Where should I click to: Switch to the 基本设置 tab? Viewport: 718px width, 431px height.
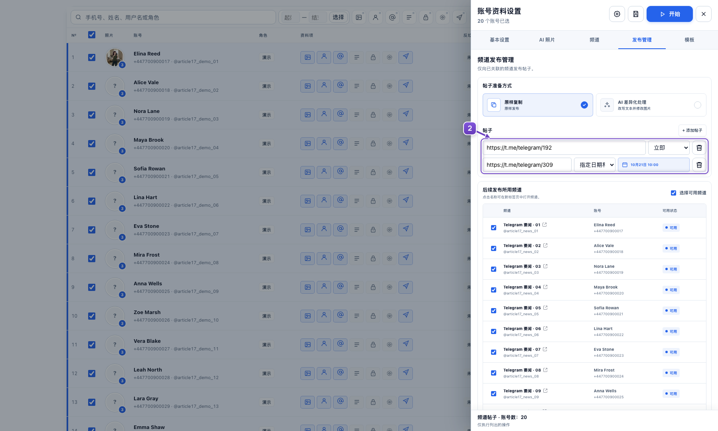click(499, 40)
